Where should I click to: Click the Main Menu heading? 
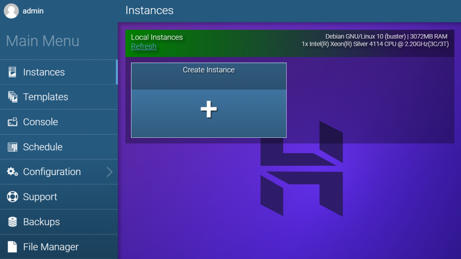pos(43,41)
